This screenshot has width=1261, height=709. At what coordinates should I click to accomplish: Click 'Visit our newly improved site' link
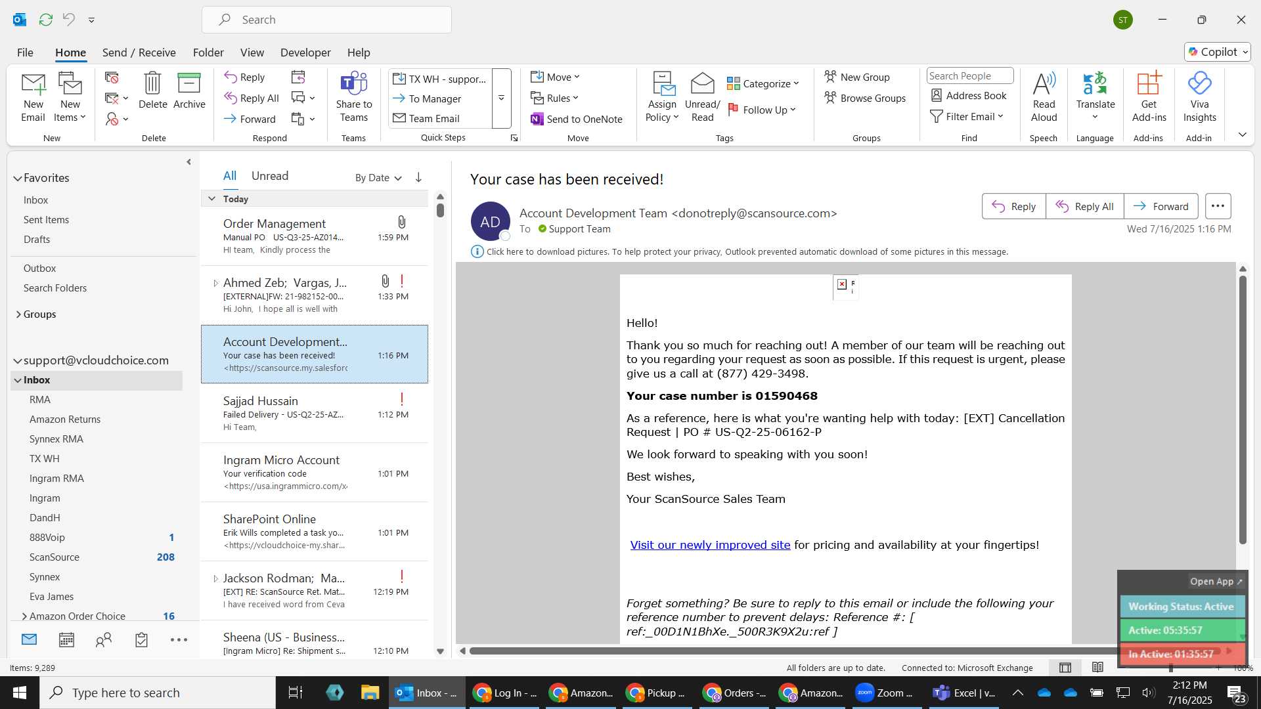tap(710, 545)
